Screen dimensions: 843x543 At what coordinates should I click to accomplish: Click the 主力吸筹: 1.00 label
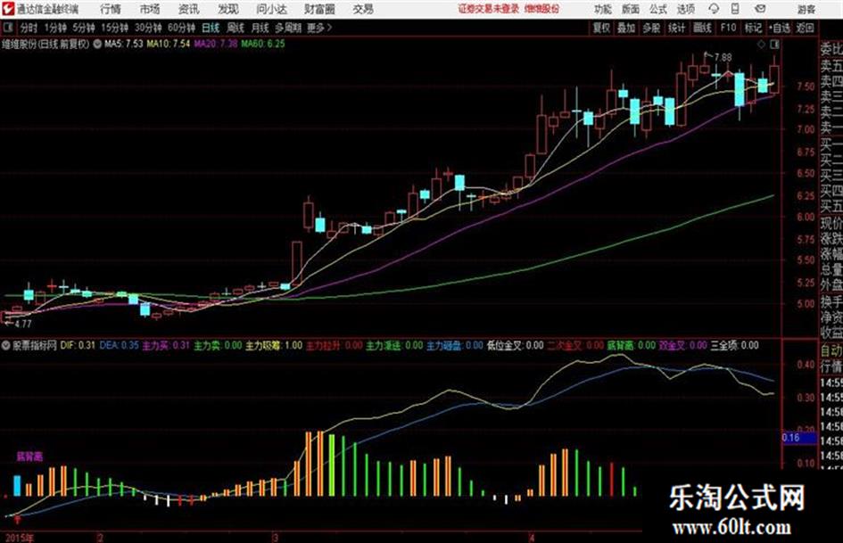click(x=274, y=345)
